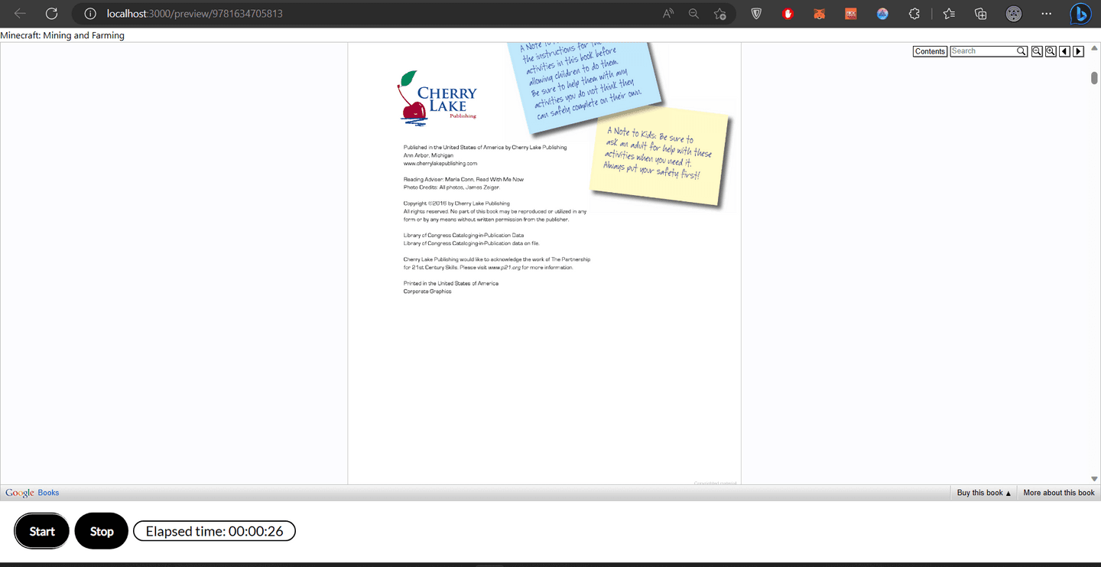Viewport: 1101px width, 567px height.
Task: Open the Favorites list icon
Action: pos(949,14)
